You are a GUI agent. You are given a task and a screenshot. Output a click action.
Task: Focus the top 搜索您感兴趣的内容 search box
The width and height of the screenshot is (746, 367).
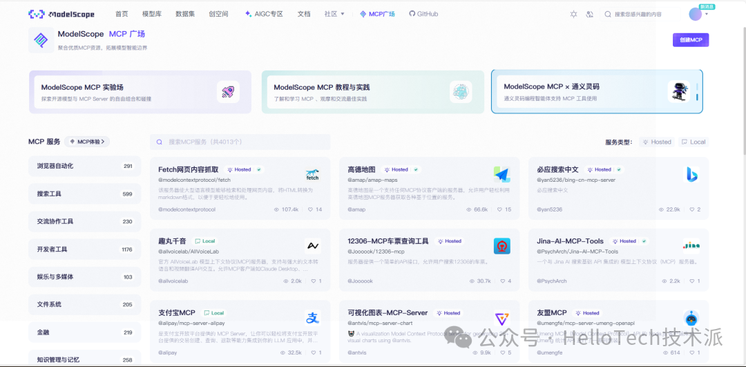[x=640, y=15]
